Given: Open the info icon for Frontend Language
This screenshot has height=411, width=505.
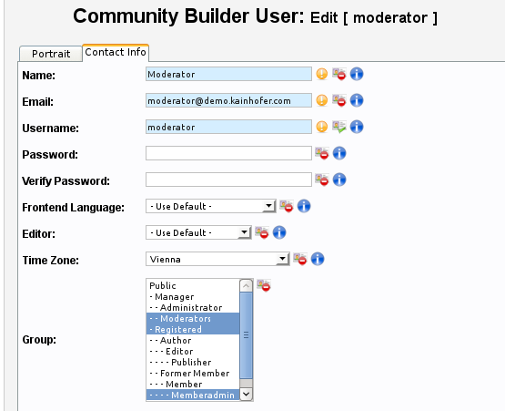Looking at the screenshot, I should (x=304, y=206).
